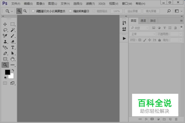Select the Move tool
Screen dimensions: 185x123
(x=5, y=24)
